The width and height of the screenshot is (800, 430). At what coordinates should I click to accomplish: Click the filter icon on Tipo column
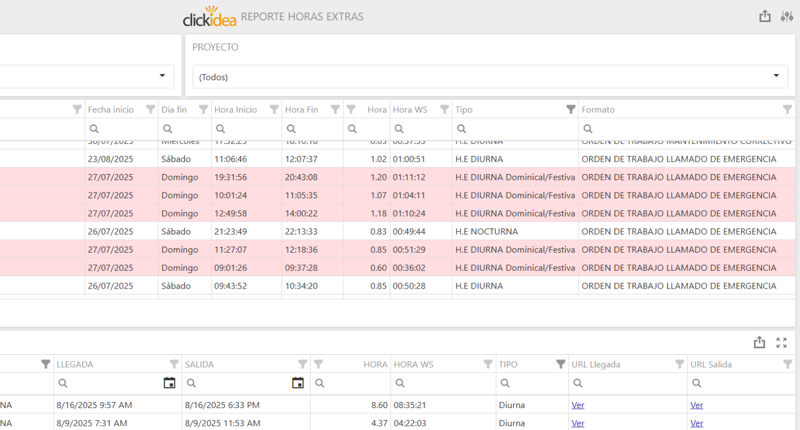(571, 110)
